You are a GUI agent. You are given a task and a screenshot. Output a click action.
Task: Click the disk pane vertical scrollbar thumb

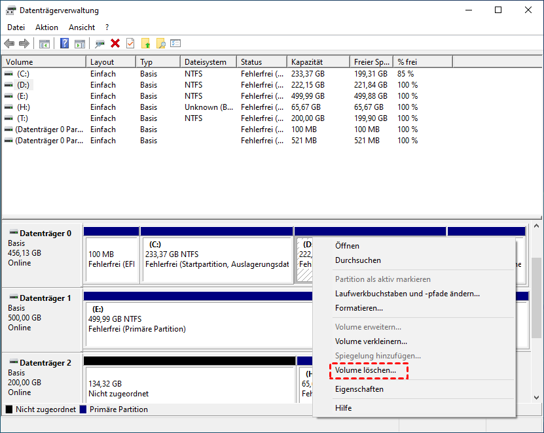(536, 298)
